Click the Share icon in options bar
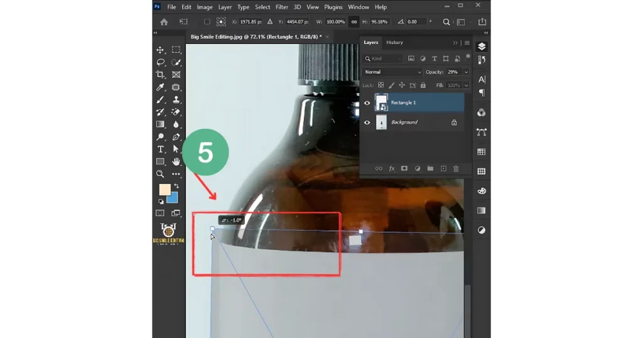The height and width of the screenshot is (338, 643). point(482,22)
